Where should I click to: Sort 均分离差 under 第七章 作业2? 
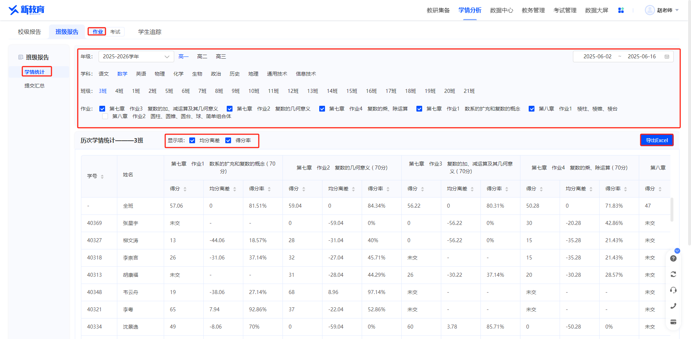(353, 189)
